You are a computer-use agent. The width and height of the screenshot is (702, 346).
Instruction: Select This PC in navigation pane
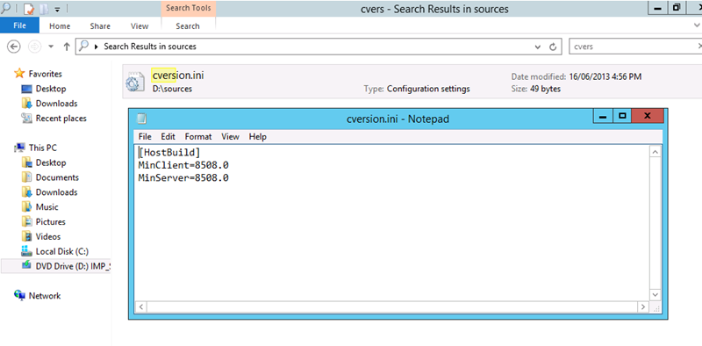42,148
